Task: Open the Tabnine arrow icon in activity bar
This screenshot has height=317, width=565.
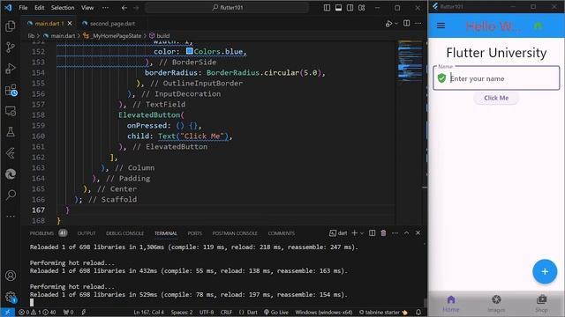Action: [11, 153]
